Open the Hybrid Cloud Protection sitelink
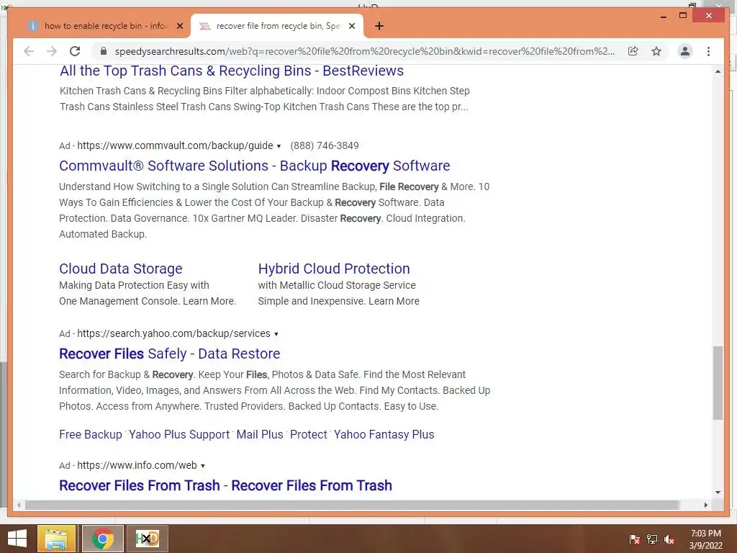The height and width of the screenshot is (553, 737). click(x=334, y=269)
